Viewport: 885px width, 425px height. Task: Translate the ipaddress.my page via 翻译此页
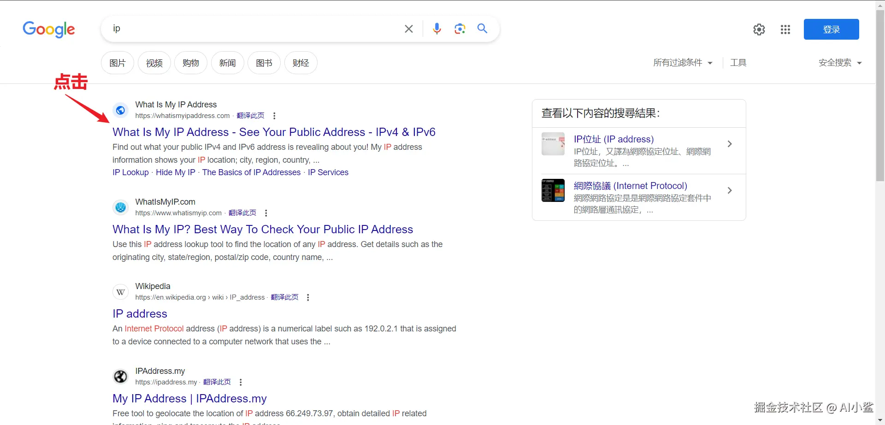(x=217, y=382)
